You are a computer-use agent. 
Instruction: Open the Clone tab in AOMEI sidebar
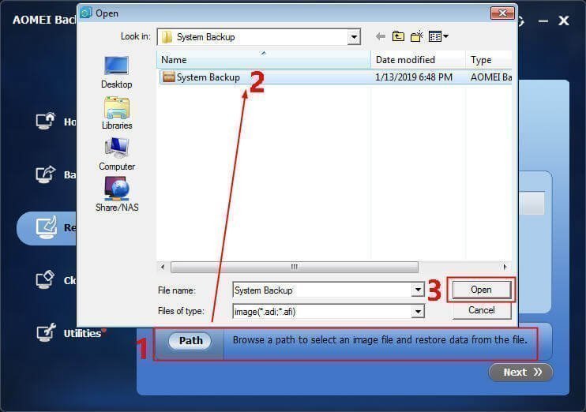pyautogui.click(x=56, y=280)
